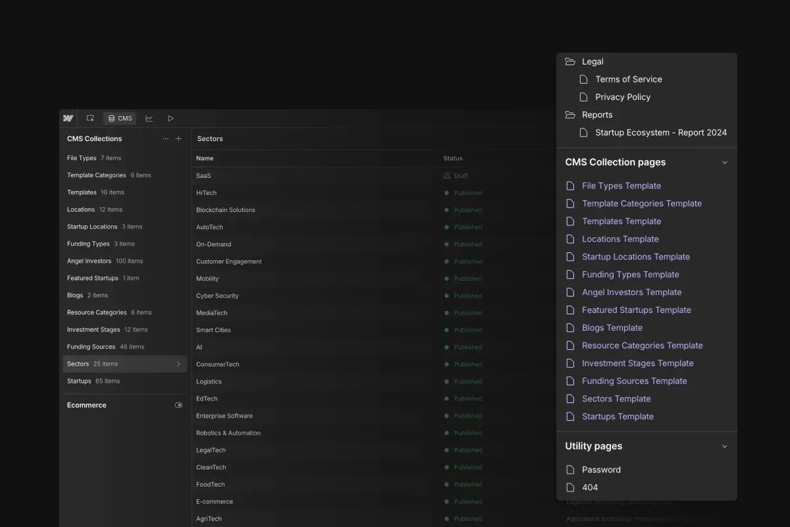Viewport: 790px width, 527px height.
Task: Collapse the Utility pages section
Action: point(725,446)
